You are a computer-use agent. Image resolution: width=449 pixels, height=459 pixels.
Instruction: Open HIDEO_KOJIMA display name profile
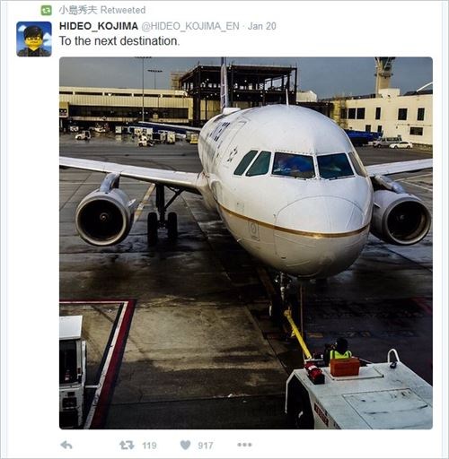tap(99, 26)
